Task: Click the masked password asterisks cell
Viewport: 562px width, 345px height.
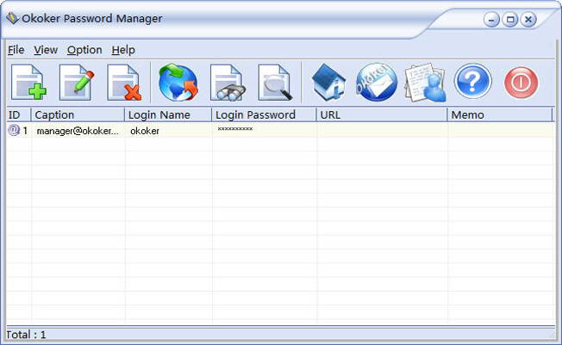Action: coord(264,130)
